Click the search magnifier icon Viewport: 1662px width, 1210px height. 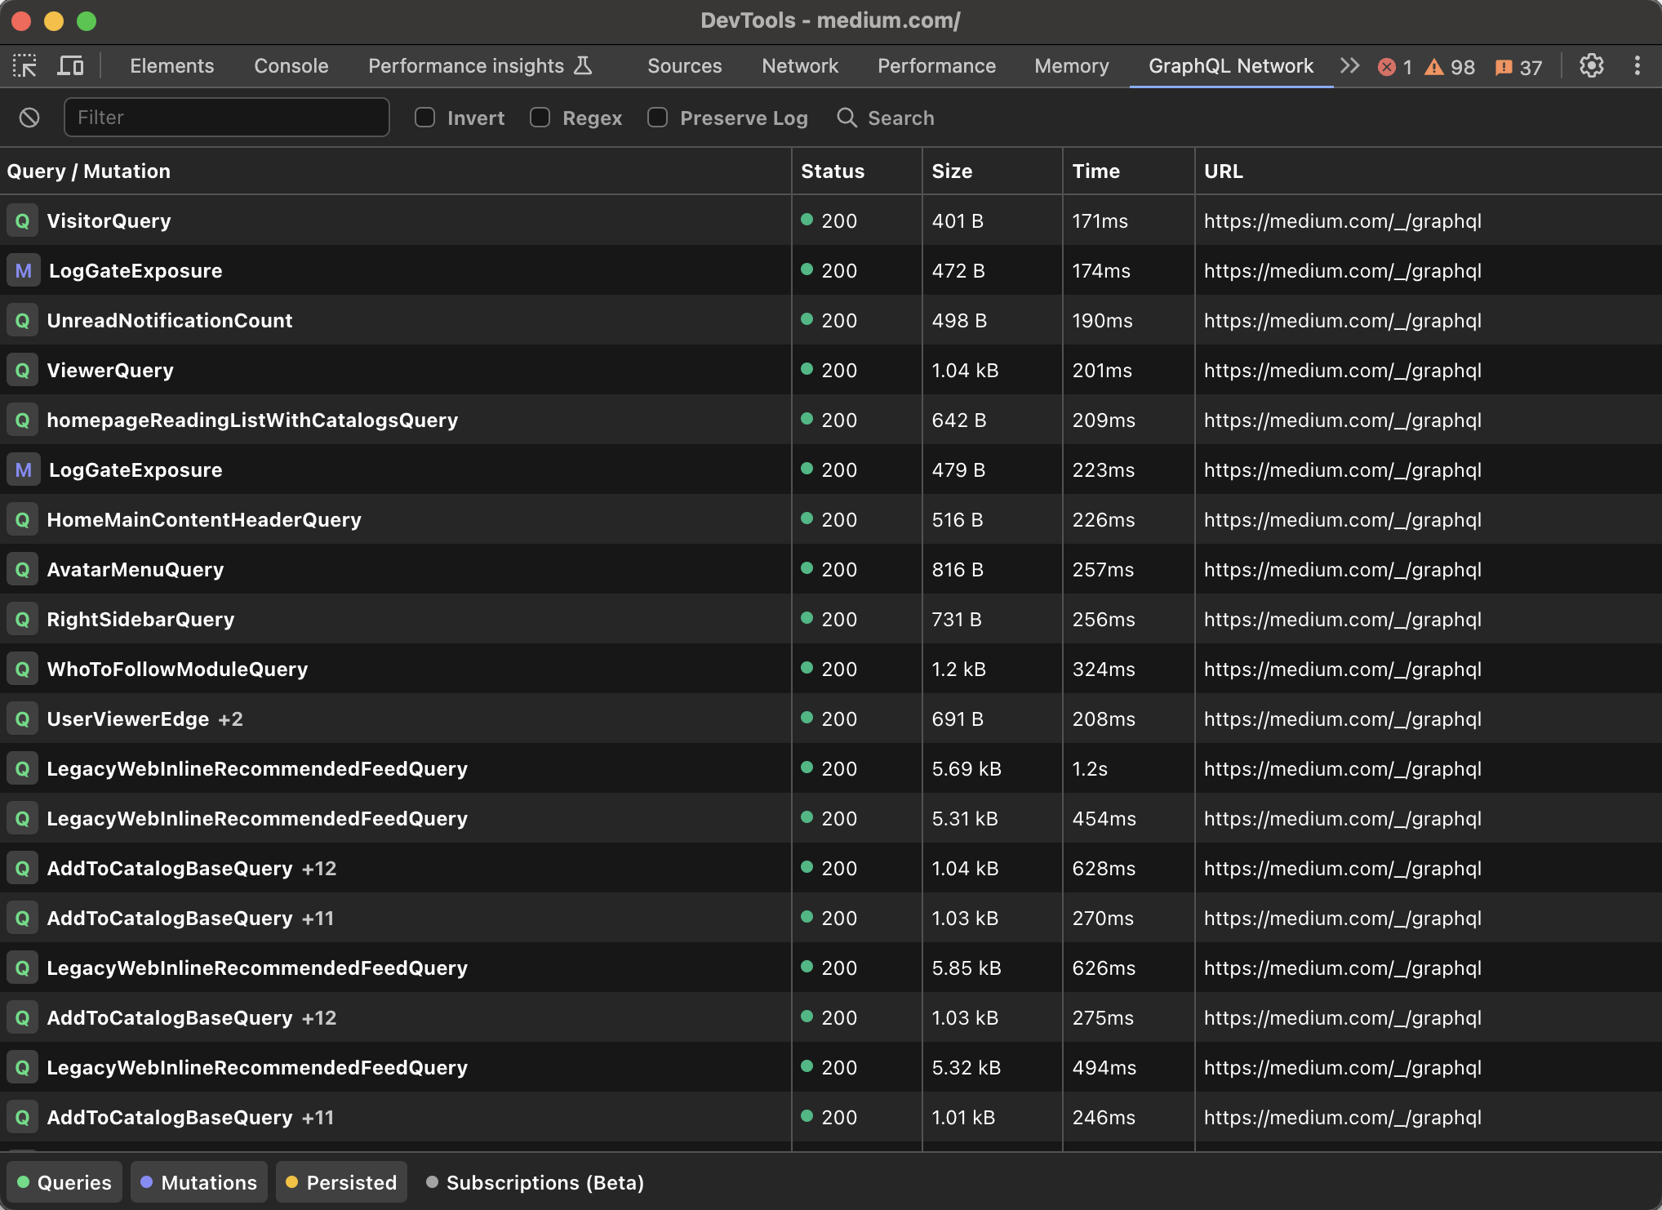coord(847,118)
